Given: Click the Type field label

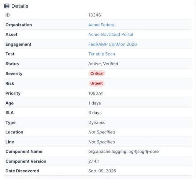Looking at the screenshot, I should 11,122.
